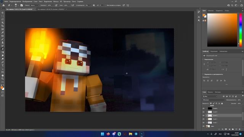Hide the bottom group layer

coord(203,126)
